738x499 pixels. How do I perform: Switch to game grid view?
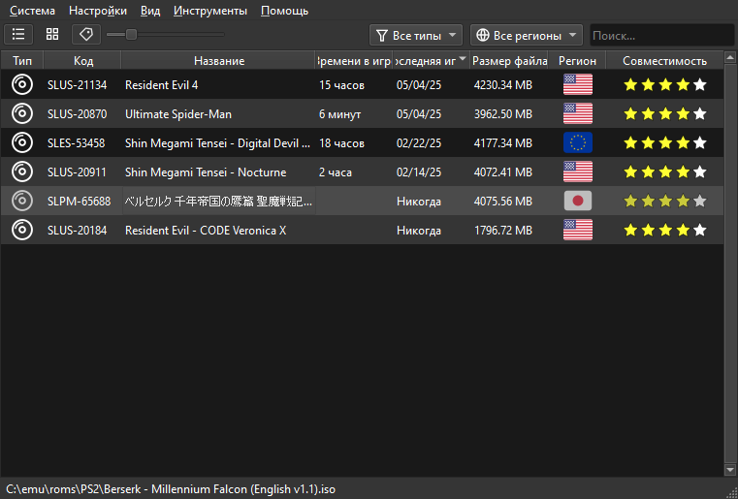tap(52, 34)
